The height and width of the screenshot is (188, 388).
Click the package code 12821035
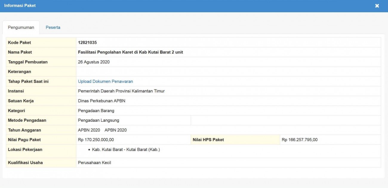(x=87, y=43)
